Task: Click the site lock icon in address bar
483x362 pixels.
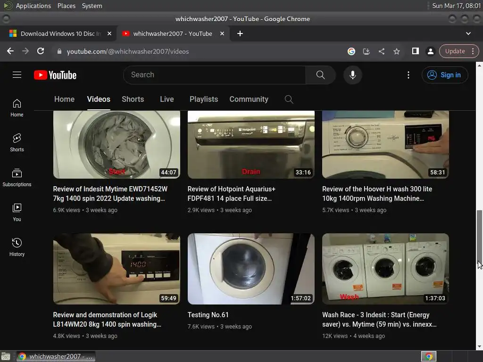Action: click(x=59, y=51)
